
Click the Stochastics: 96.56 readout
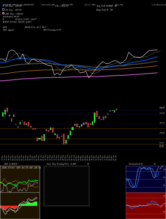pyautogui.click(x=11, y=17)
